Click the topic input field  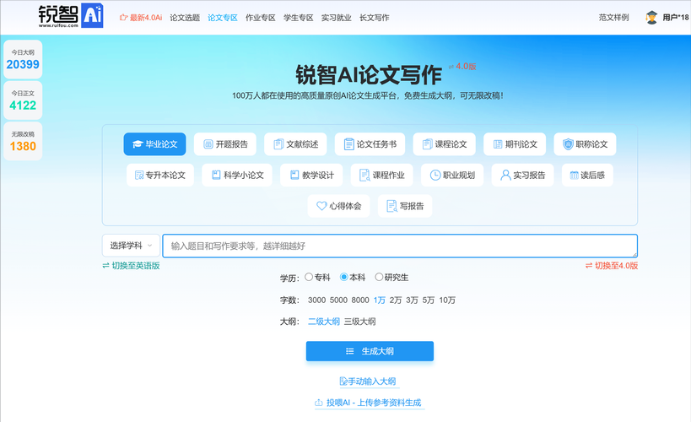pyautogui.click(x=400, y=246)
